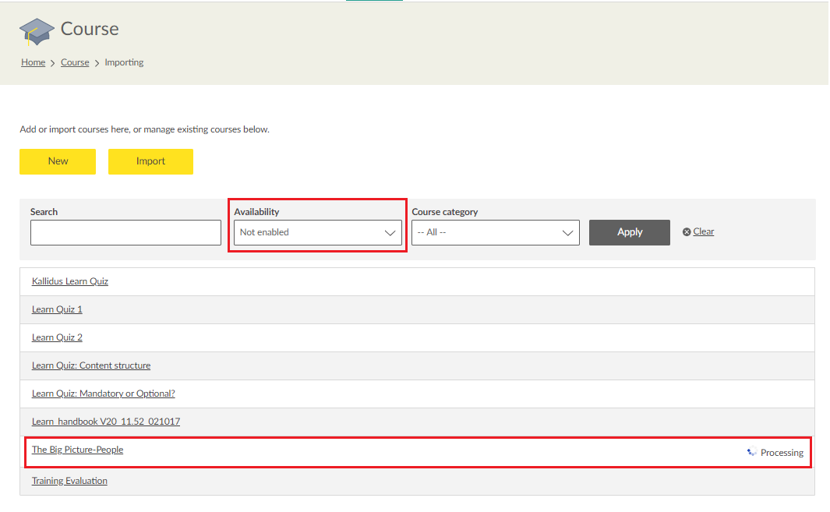
Task: Open Kallidus Learn Quiz course
Action: tap(70, 281)
